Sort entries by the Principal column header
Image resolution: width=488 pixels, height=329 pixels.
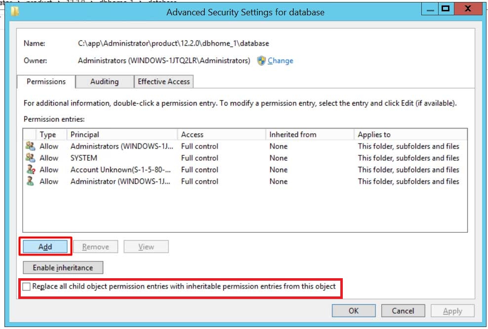[x=122, y=135]
